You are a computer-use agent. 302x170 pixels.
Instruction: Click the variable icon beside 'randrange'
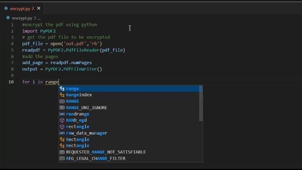point(62,114)
